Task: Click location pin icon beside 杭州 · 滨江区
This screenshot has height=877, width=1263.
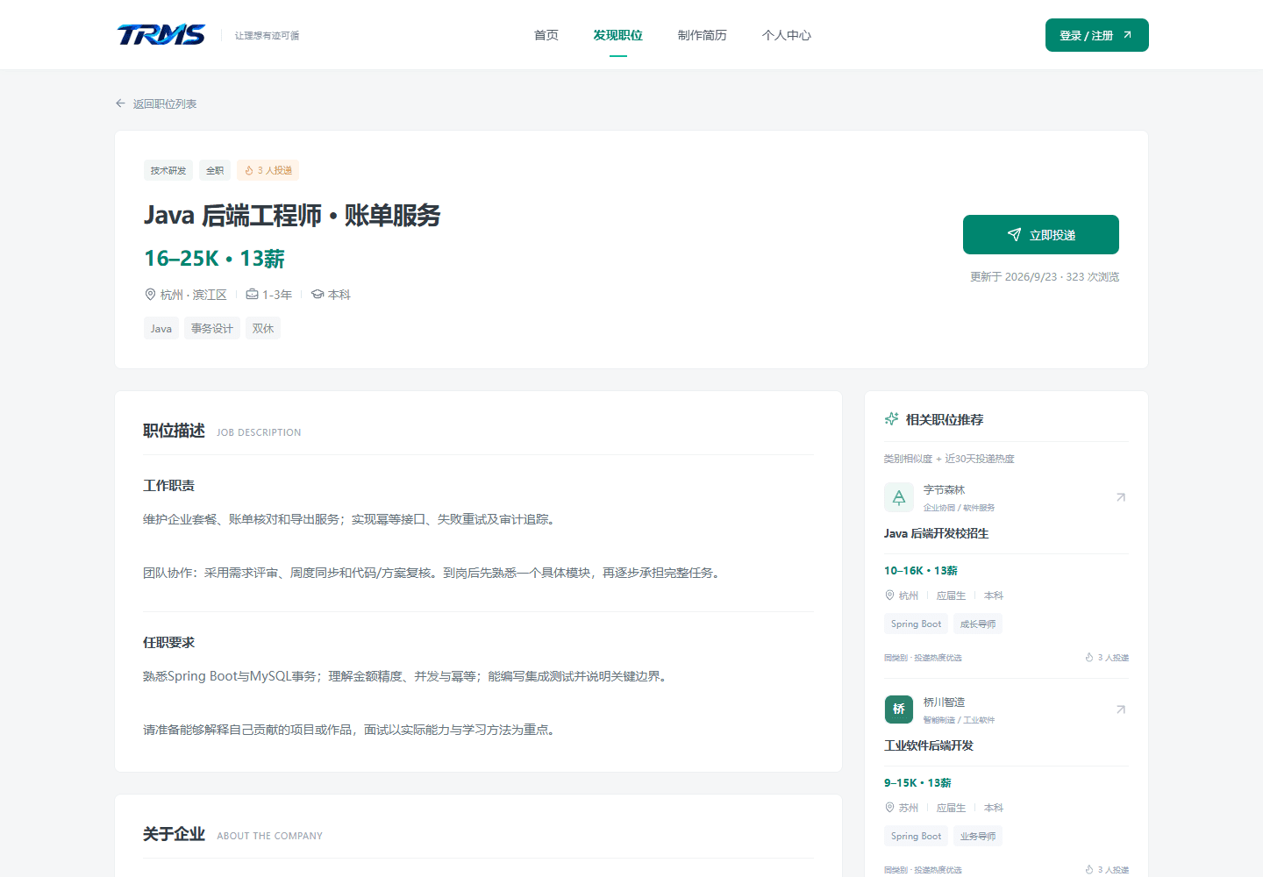Action: tap(150, 295)
